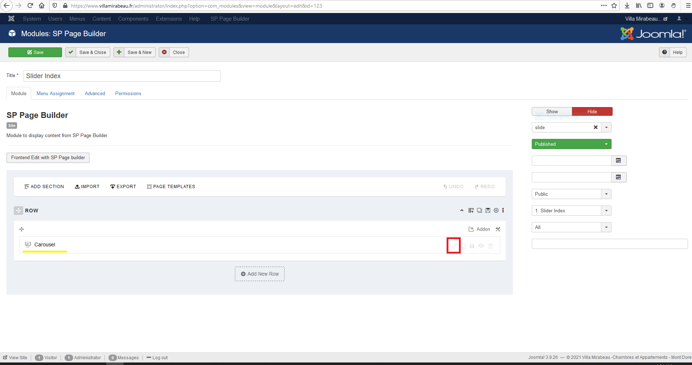Open the Menus menu
This screenshot has height=365, width=692.
pos(77,19)
